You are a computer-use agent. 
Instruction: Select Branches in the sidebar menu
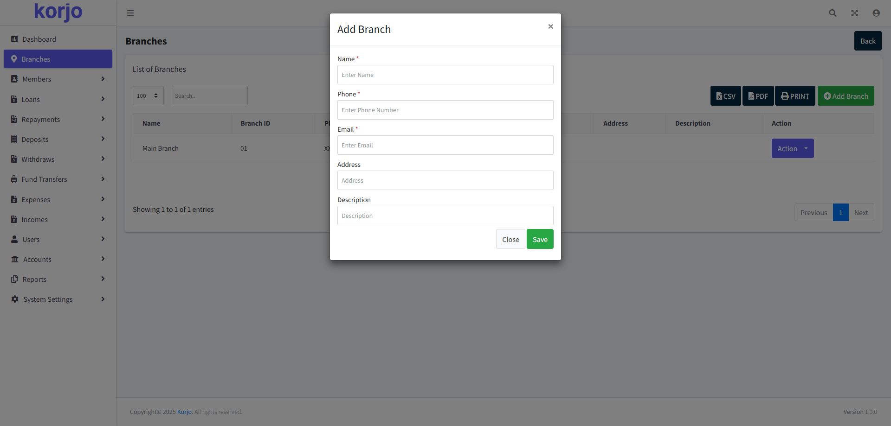(x=58, y=59)
